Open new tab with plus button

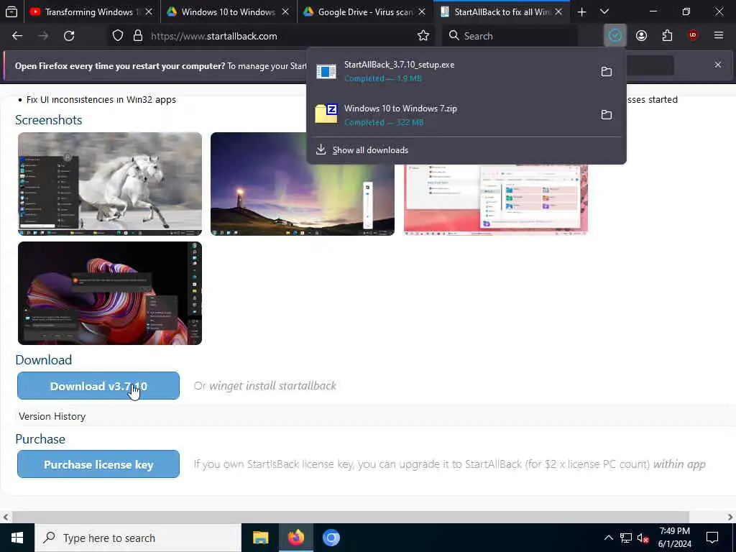pos(581,12)
